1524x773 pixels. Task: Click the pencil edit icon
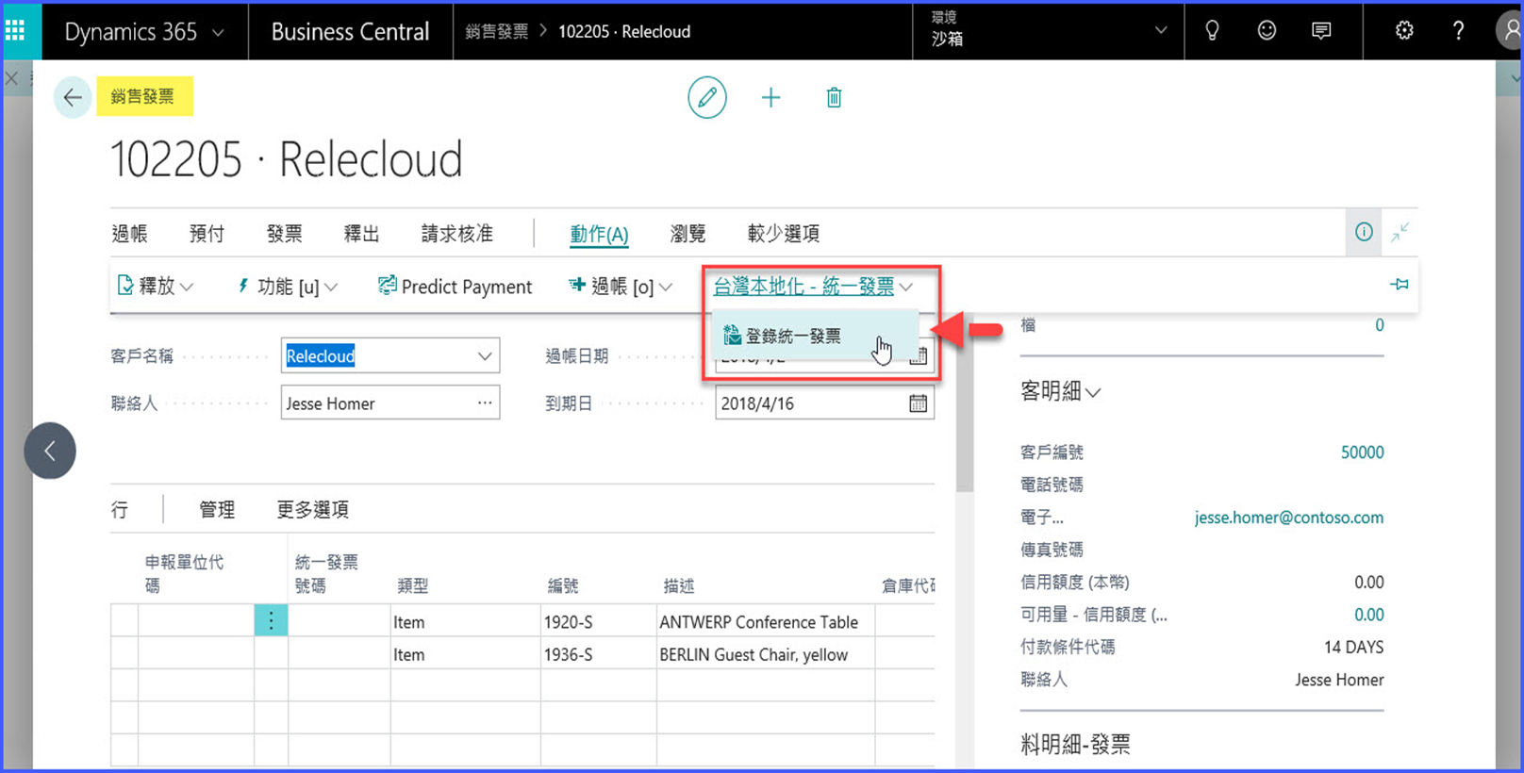[707, 97]
